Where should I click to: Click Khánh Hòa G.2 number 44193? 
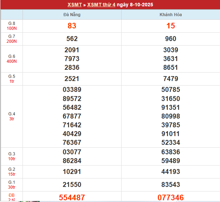(170, 172)
